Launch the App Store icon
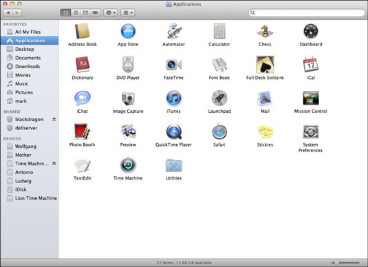The width and height of the screenshot is (368, 267). (x=128, y=31)
